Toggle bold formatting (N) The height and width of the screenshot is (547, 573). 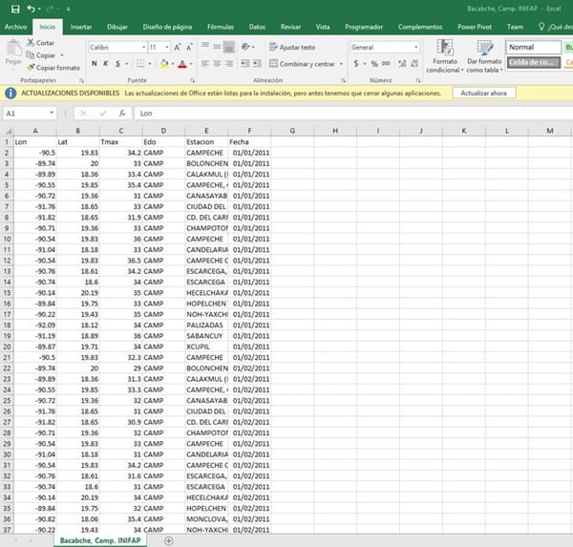coord(94,64)
